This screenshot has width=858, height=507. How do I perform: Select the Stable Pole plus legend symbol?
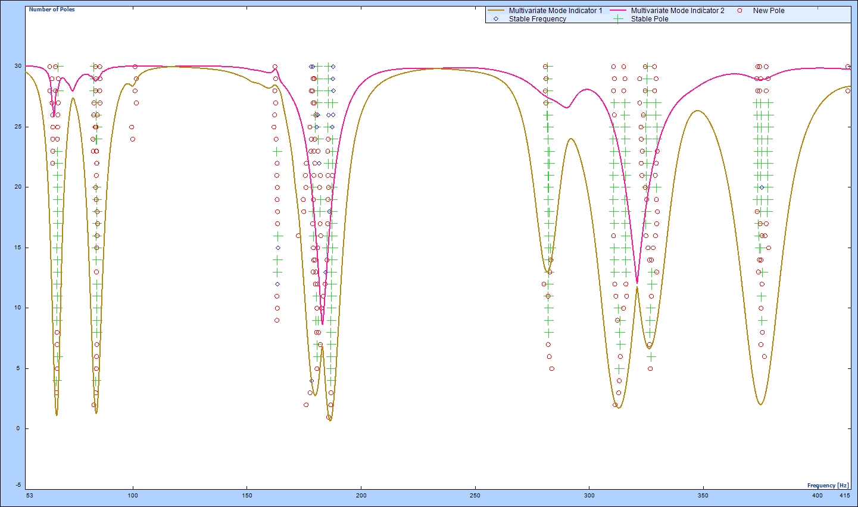619,19
